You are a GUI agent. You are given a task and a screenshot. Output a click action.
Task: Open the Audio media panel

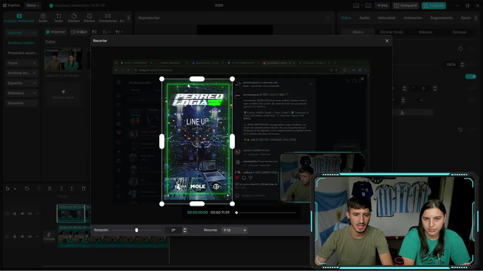click(x=43, y=18)
